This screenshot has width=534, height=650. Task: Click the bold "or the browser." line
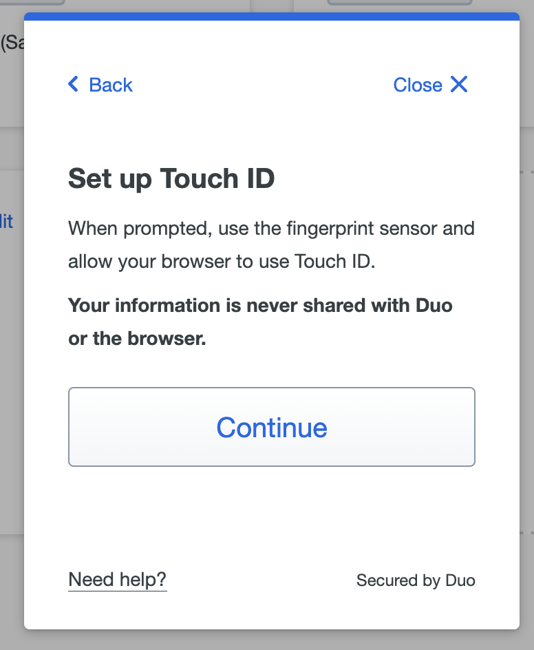(137, 339)
